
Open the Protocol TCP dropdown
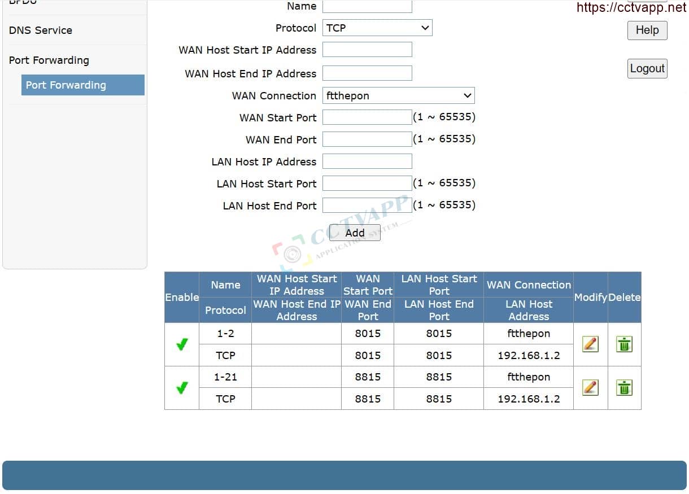coord(377,28)
